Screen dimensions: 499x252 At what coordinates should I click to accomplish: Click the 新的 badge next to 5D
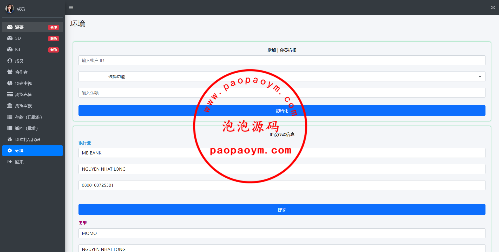[54, 38]
